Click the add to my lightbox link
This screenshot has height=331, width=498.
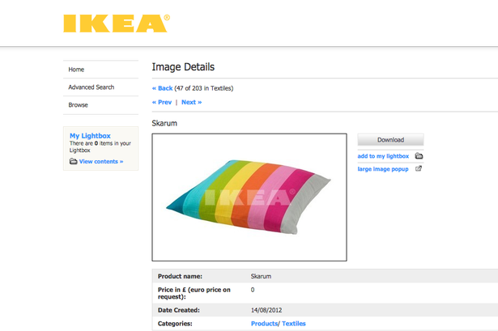click(x=383, y=156)
